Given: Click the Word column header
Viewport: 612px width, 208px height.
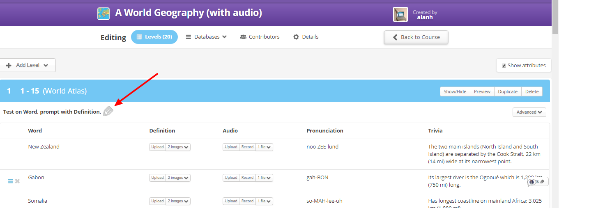Looking at the screenshot, I should pos(35,130).
